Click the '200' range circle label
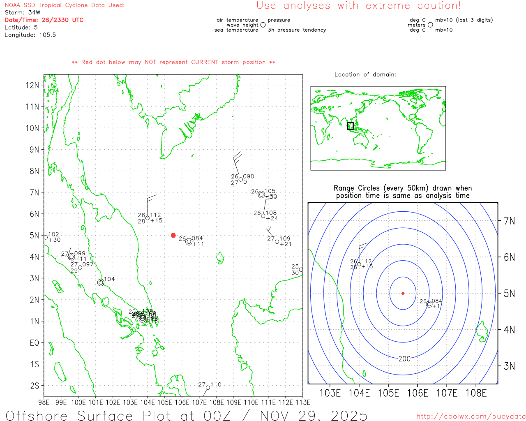Image resolution: width=526 pixels, height=421 pixels. point(404,359)
